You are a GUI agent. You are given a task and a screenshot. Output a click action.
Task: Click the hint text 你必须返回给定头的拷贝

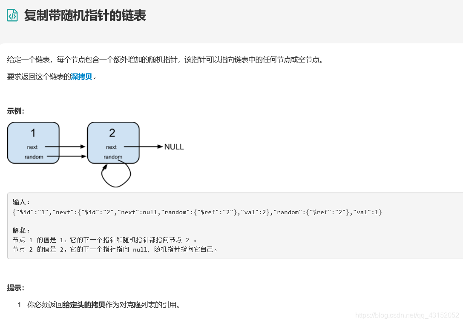(x=104, y=305)
